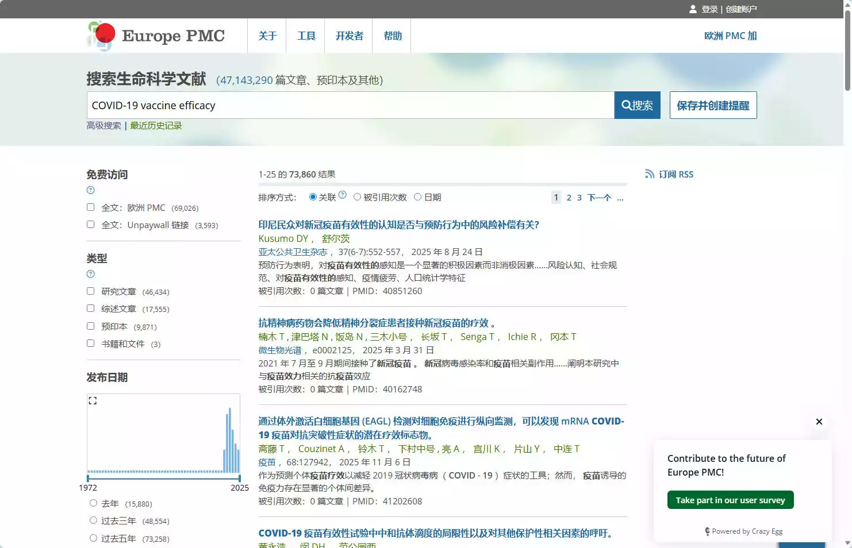The image size is (852, 548).
Task: Enable the 研究文章 type filter
Action: (90, 291)
